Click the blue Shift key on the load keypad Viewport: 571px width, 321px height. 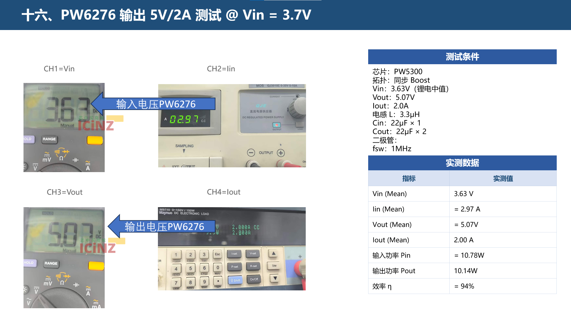pyautogui.click(x=235, y=280)
